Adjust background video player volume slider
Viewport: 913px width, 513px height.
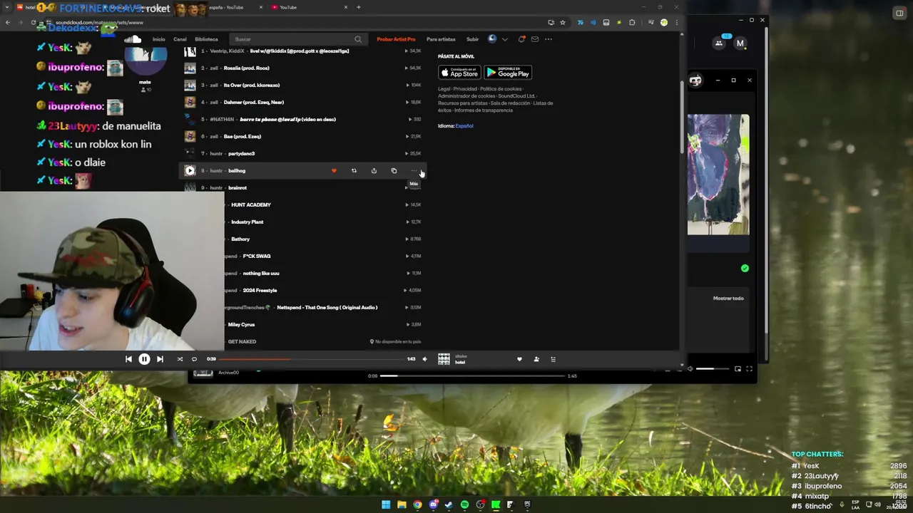(x=713, y=368)
